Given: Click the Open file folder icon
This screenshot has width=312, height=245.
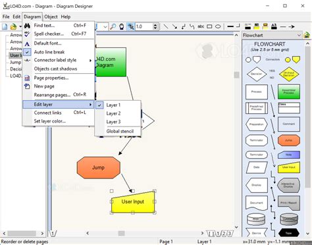Looking at the screenshot, I should pos(13,27).
